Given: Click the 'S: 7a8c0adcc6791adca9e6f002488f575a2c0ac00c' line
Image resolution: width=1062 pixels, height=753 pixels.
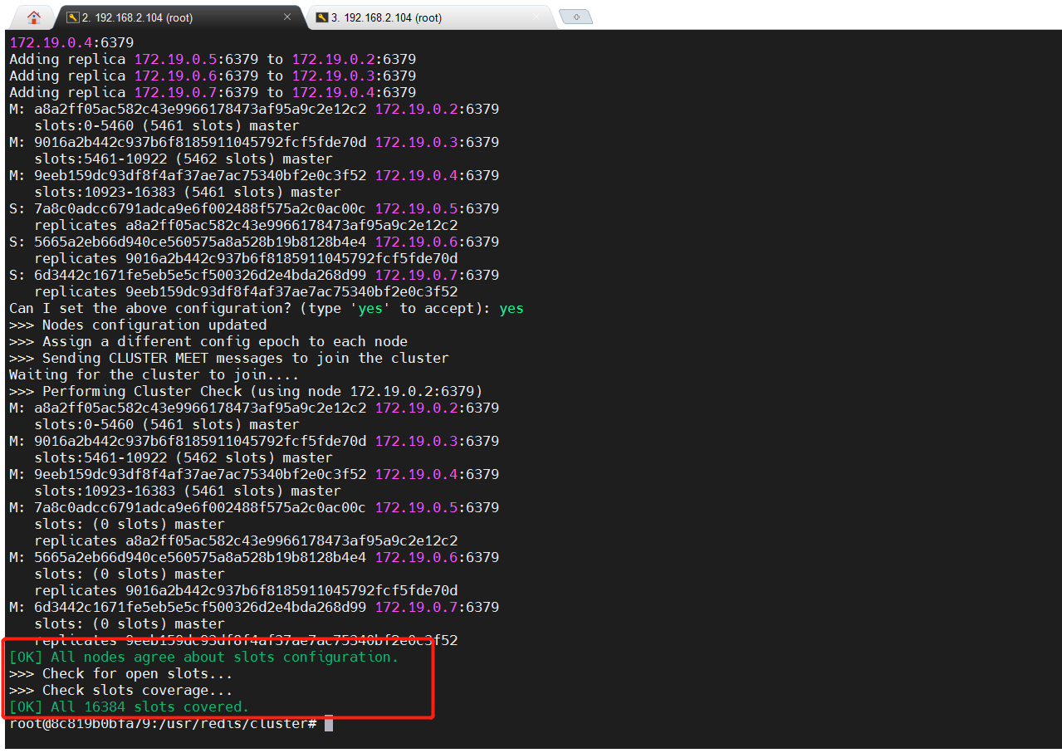Looking at the screenshot, I should tap(254, 209).
